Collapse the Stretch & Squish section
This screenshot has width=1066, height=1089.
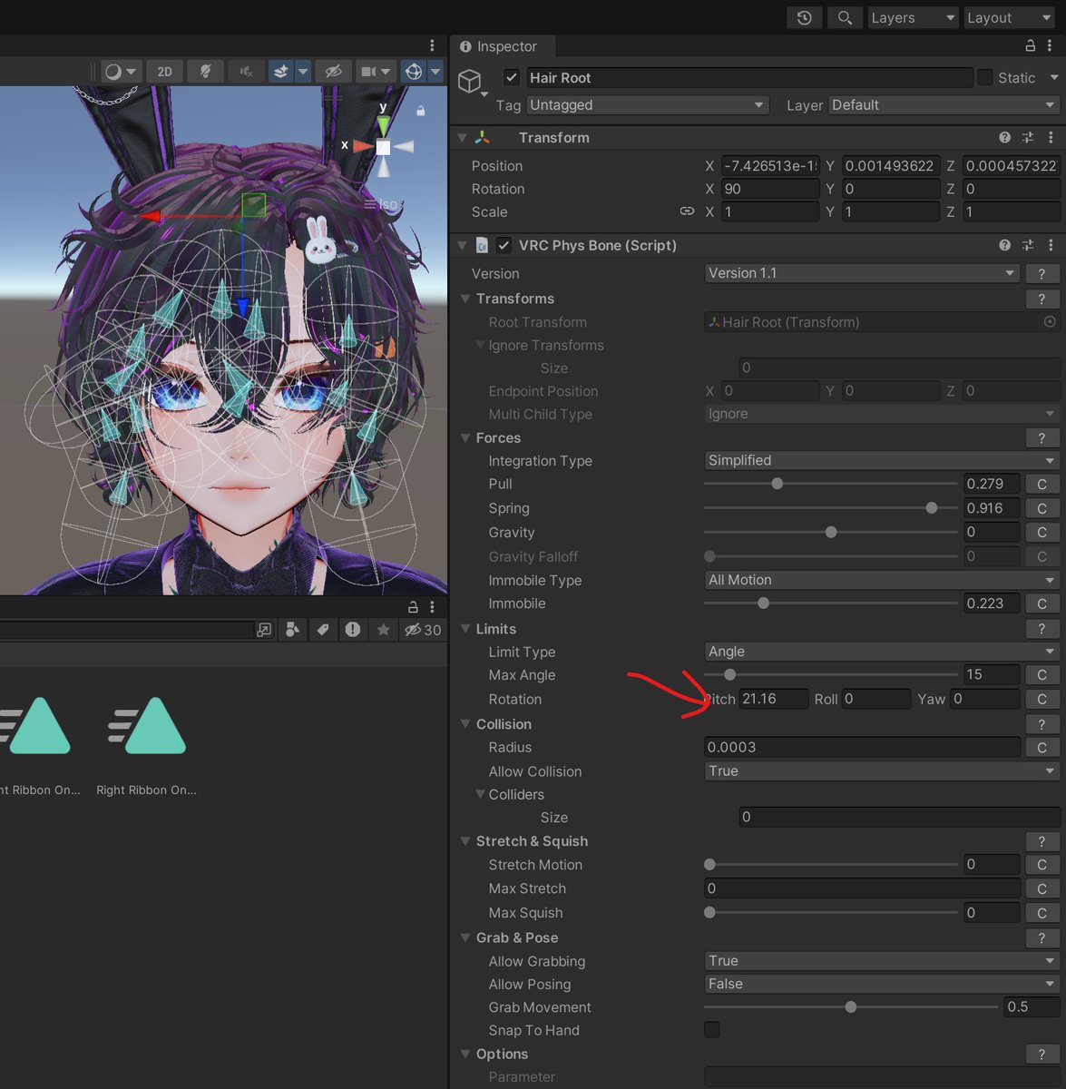pos(466,841)
